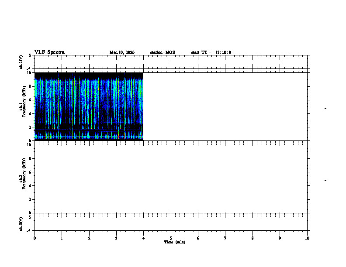Click the "6" kHz tick on ch.1 frequency axis
This screenshot has height=267, width=346.
pos(30,100)
